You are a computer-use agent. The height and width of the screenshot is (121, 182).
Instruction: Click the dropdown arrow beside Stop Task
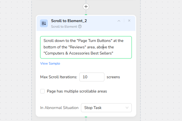pos(127,108)
